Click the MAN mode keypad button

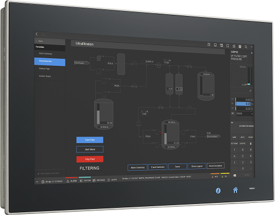click(x=234, y=137)
